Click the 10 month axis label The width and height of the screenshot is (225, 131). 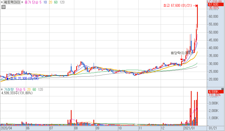coord(120,128)
